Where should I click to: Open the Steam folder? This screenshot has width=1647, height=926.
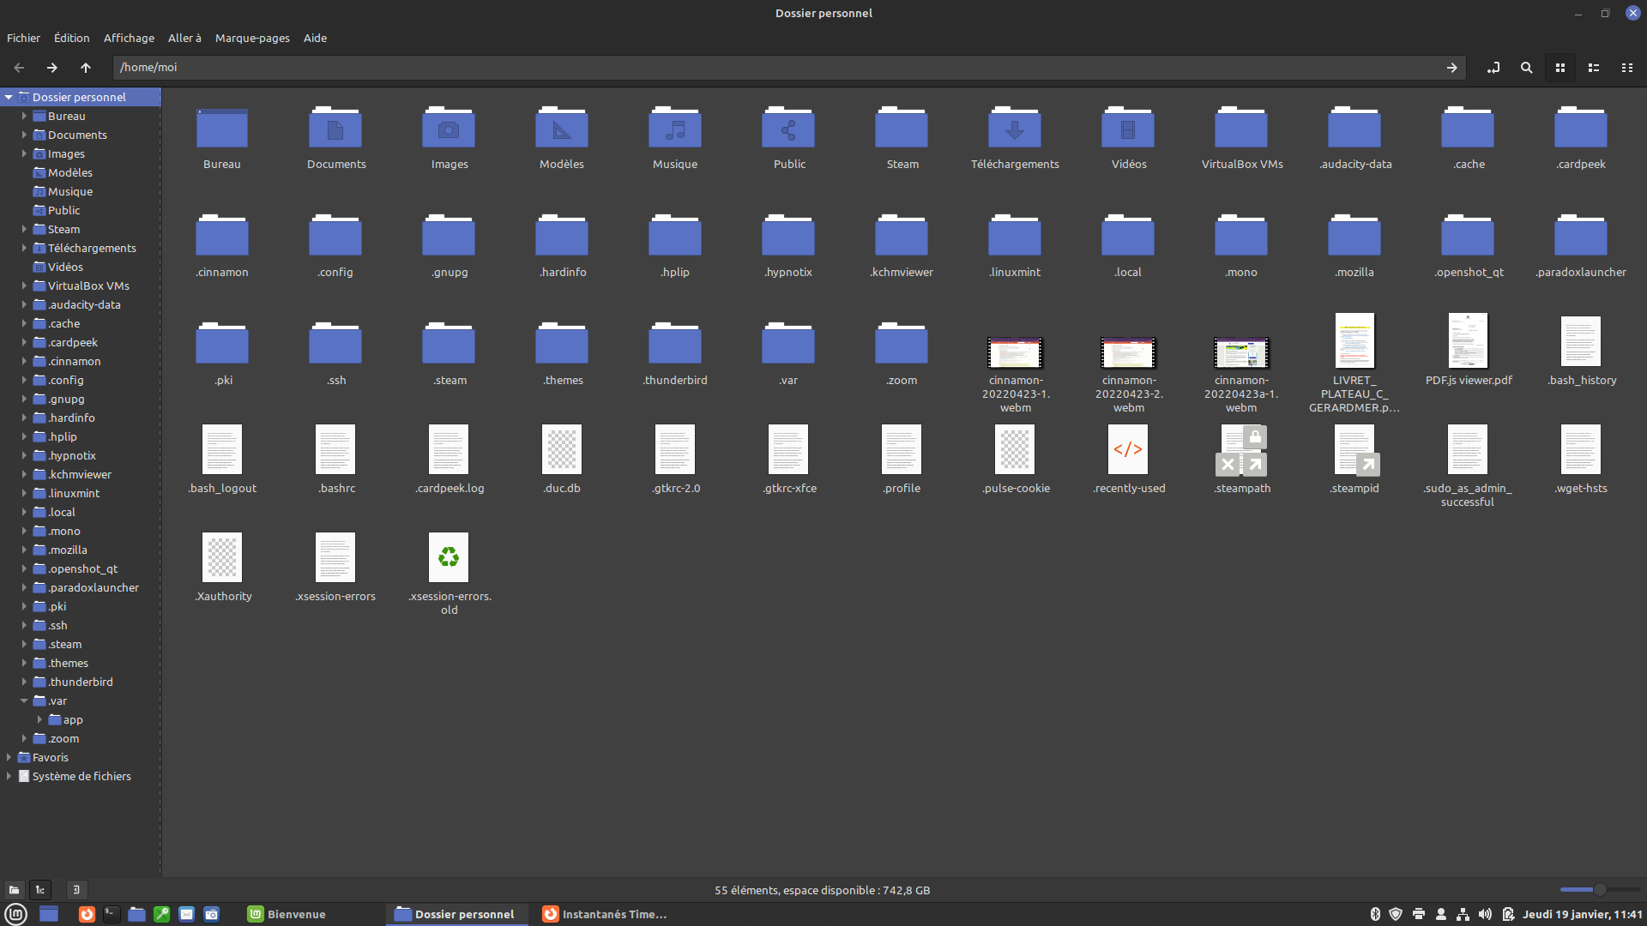(x=902, y=129)
